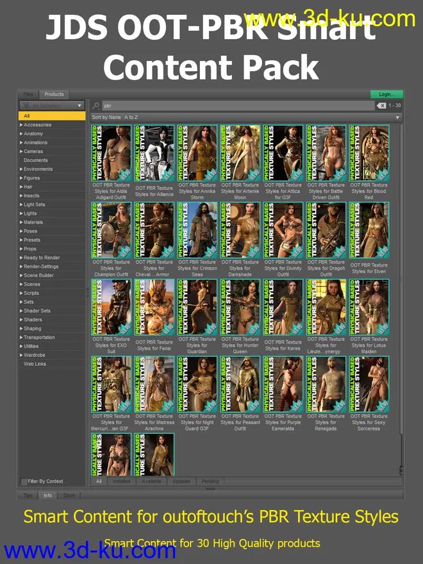The height and width of the screenshot is (564, 423).
Task: Click the Login button
Action: 386,94
